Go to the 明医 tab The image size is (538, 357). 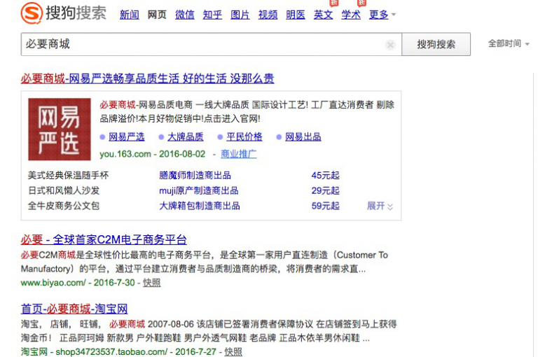296,15
